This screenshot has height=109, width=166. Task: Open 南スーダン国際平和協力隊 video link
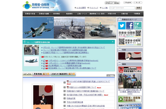(130, 92)
